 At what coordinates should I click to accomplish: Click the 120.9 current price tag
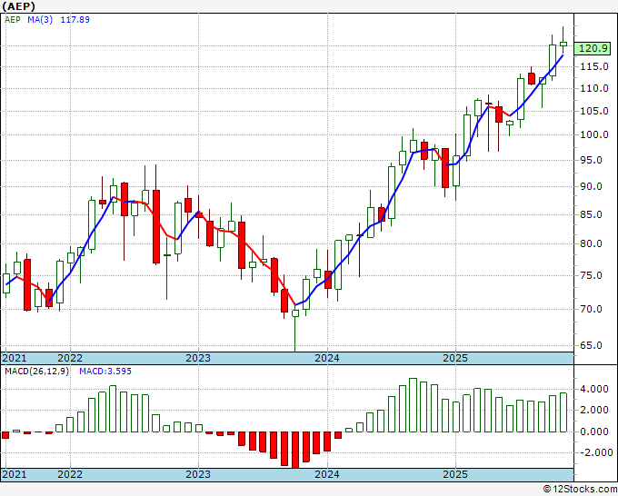point(593,48)
